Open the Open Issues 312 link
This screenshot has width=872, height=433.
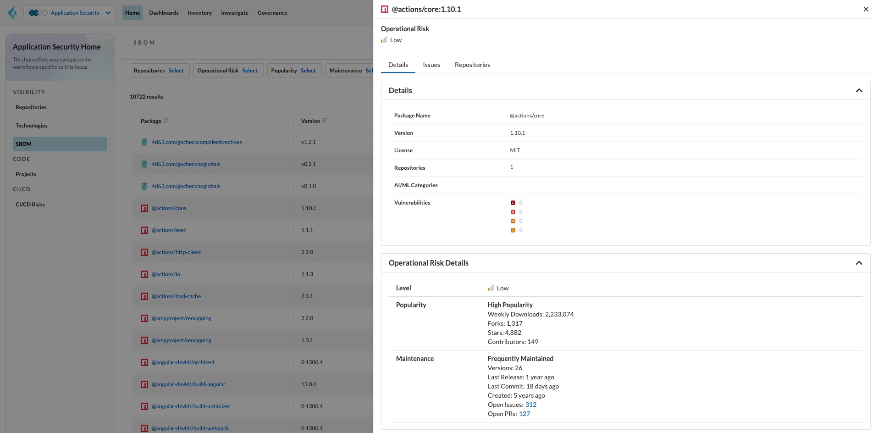531,405
